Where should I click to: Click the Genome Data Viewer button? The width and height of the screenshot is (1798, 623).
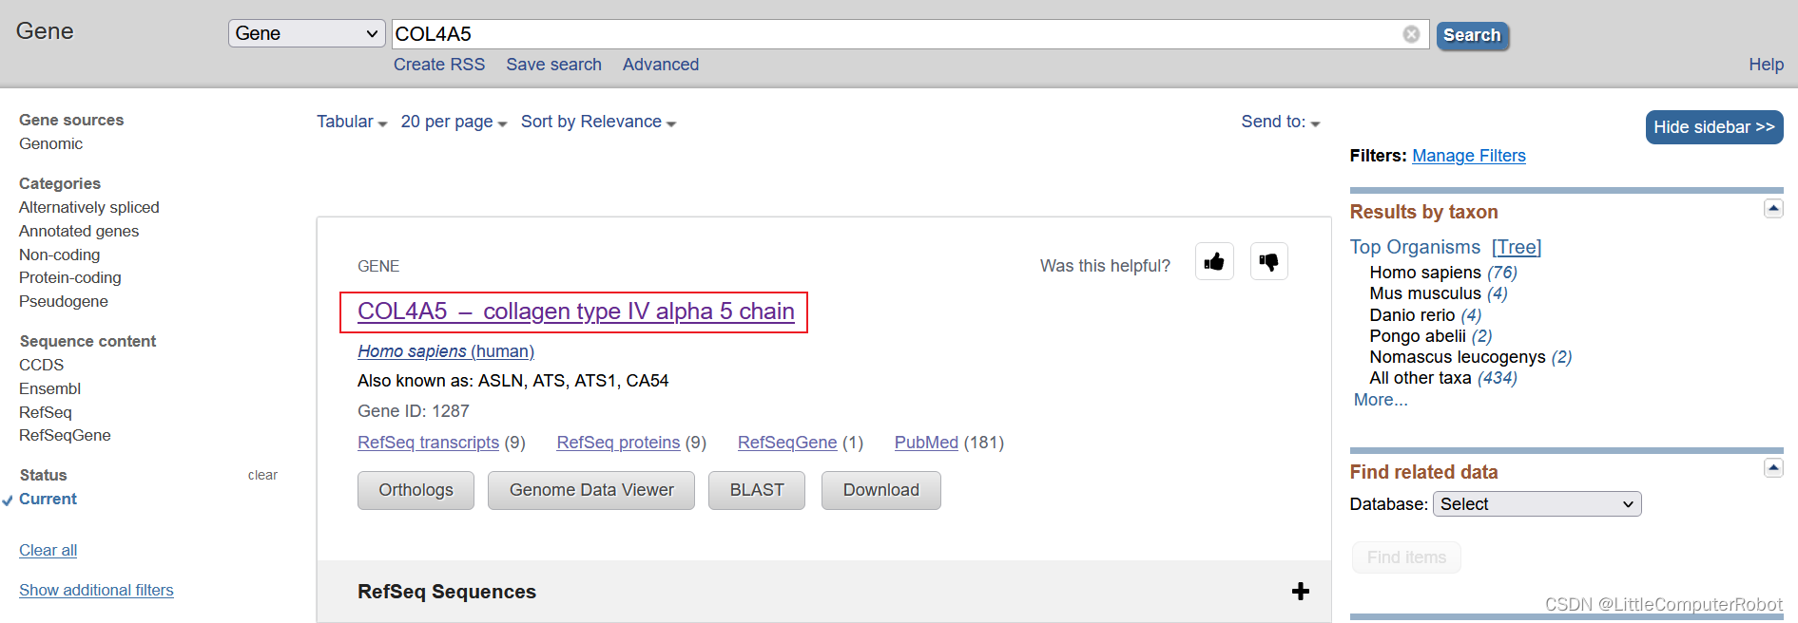click(591, 490)
